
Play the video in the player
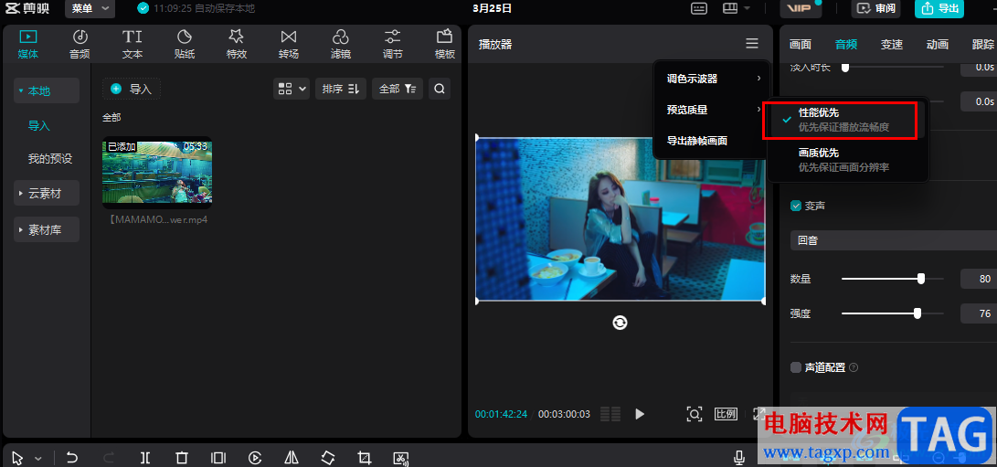640,414
